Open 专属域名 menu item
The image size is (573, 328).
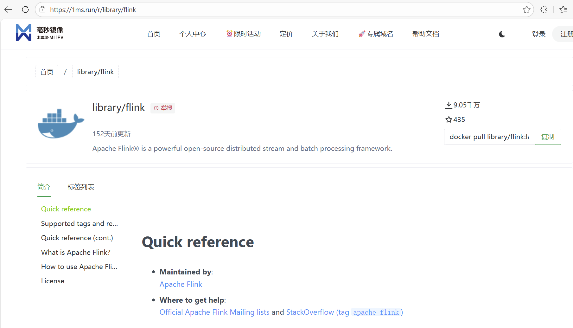(x=376, y=34)
